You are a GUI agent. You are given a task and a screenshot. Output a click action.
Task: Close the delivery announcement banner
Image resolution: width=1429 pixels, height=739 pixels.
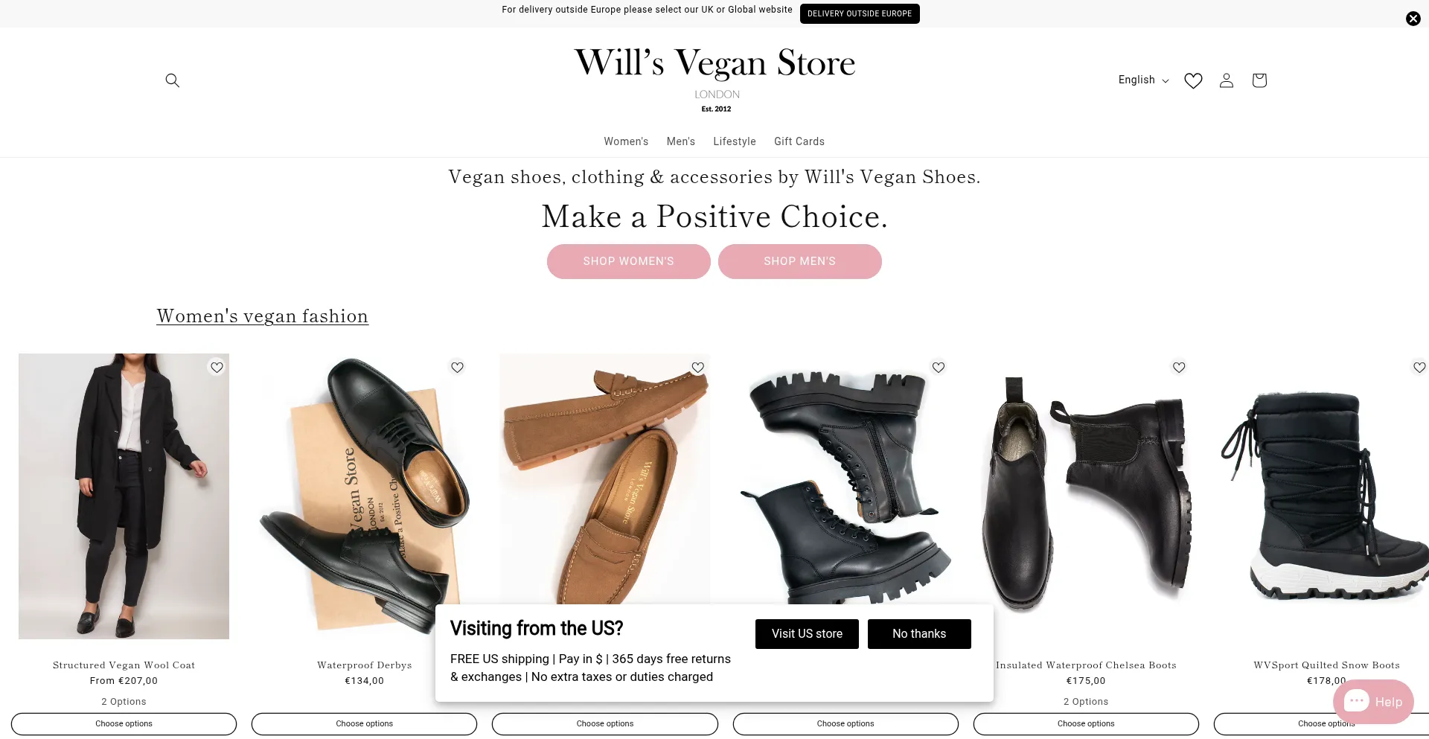tap(1413, 19)
